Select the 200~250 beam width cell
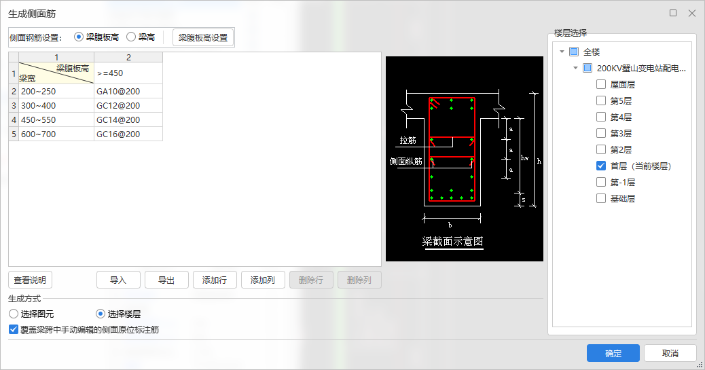The width and height of the screenshot is (705, 370). (x=56, y=91)
